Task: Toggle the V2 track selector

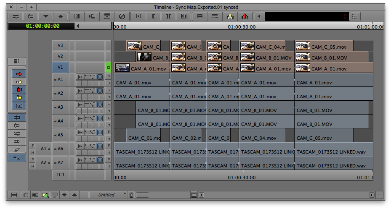Action: (60, 56)
